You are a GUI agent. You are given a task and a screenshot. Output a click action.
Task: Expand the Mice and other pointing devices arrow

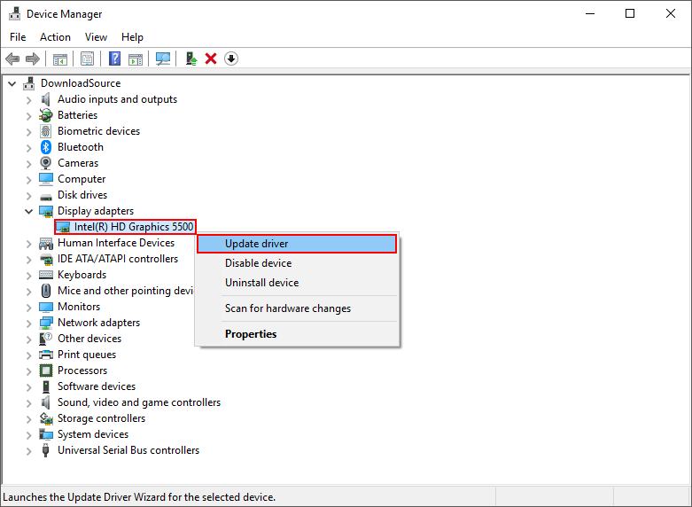(x=28, y=292)
